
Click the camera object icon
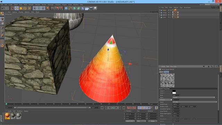[x=91, y=8]
